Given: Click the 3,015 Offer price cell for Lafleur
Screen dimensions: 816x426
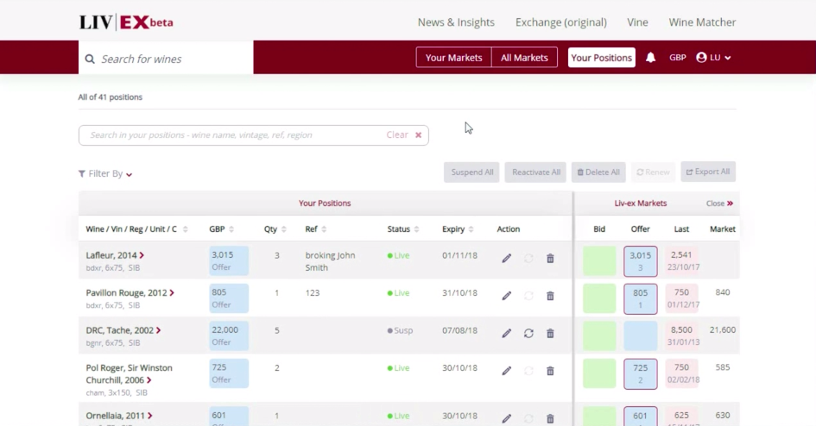Looking at the screenshot, I should 229,260.
